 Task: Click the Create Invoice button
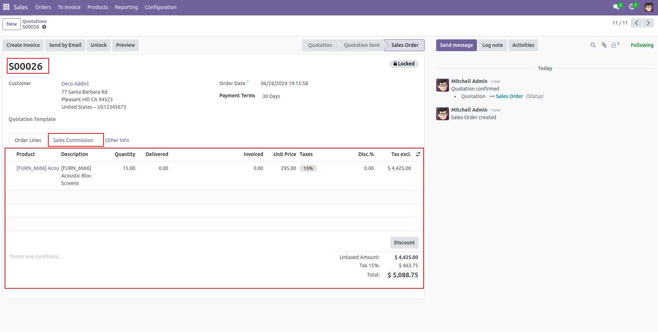point(23,45)
